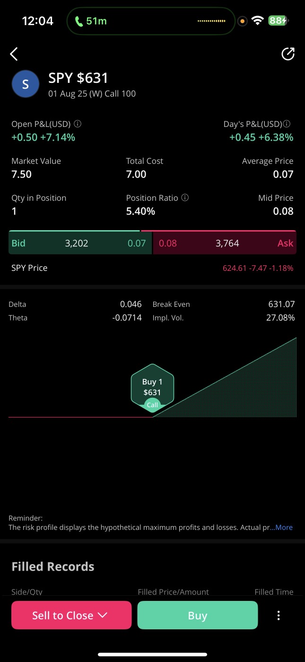Open the Filled Records section

point(53,566)
